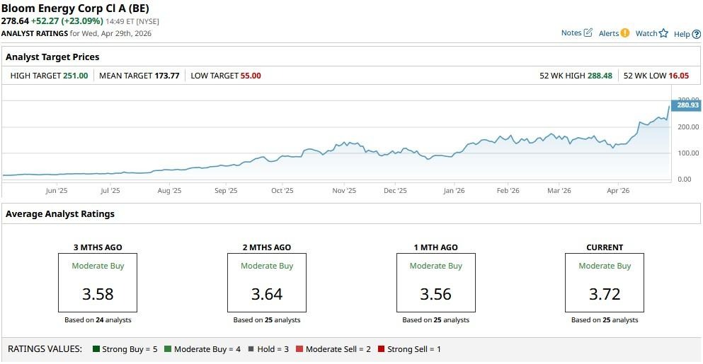
Task: Click the 280.93 current price chart label
Action: (687, 105)
